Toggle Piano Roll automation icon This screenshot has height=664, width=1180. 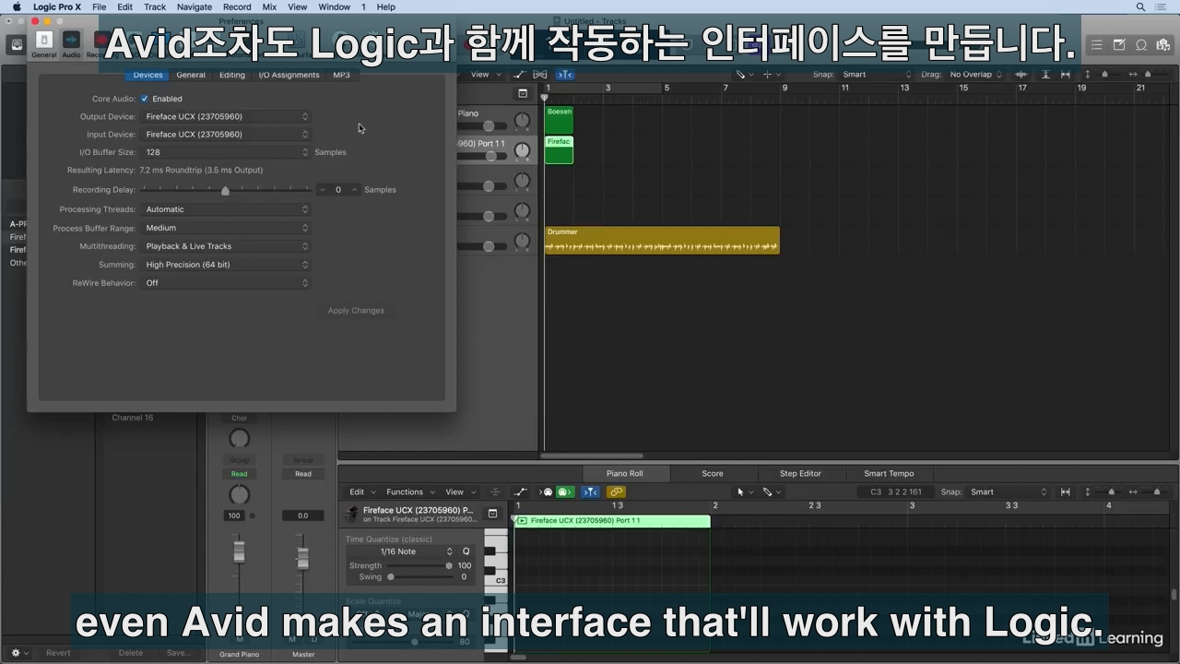(x=521, y=492)
